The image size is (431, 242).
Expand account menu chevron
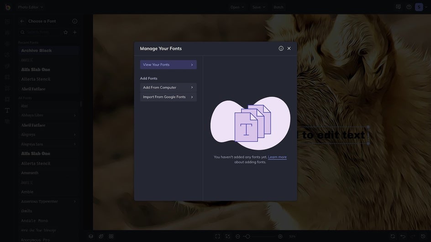pyautogui.click(x=426, y=7)
